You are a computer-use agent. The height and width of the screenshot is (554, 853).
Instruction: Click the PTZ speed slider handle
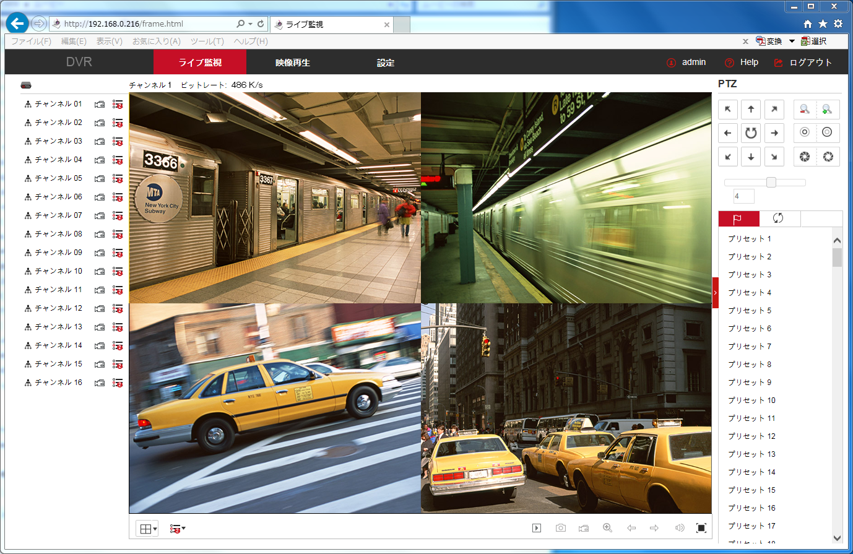[x=771, y=182]
